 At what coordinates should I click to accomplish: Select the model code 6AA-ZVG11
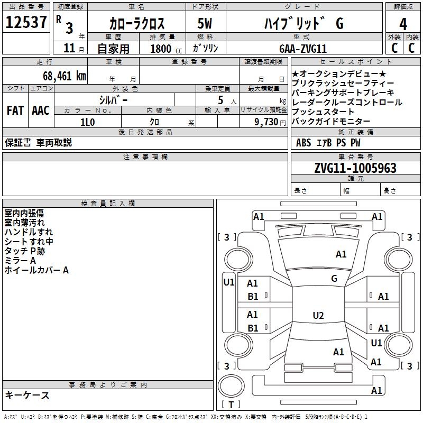point(303,49)
